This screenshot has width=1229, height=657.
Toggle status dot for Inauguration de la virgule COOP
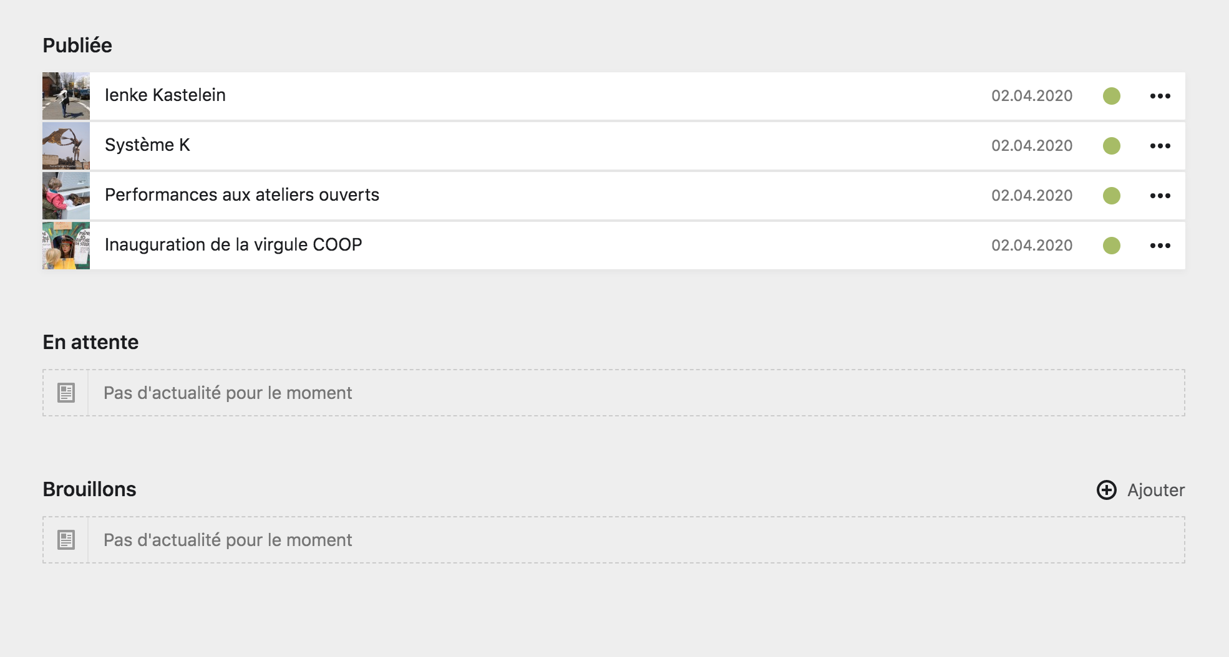pos(1111,245)
